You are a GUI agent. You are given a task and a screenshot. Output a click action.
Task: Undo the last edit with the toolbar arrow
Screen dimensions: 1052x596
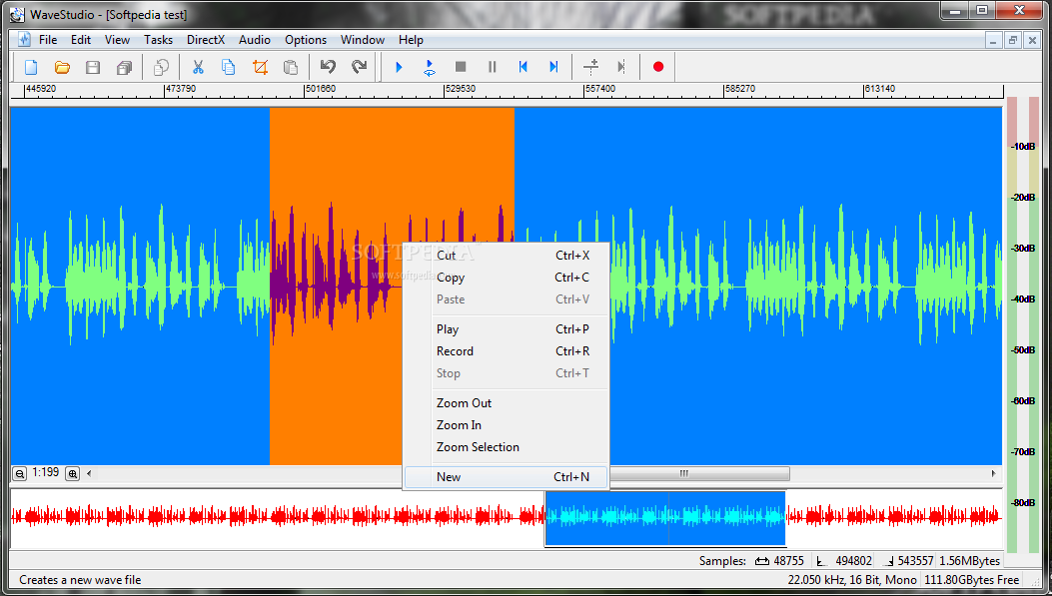pyautogui.click(x=328, y=67)
